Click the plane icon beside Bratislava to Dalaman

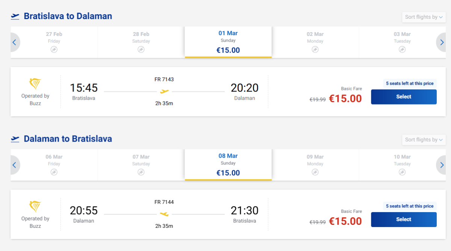(x=15, y=16)
